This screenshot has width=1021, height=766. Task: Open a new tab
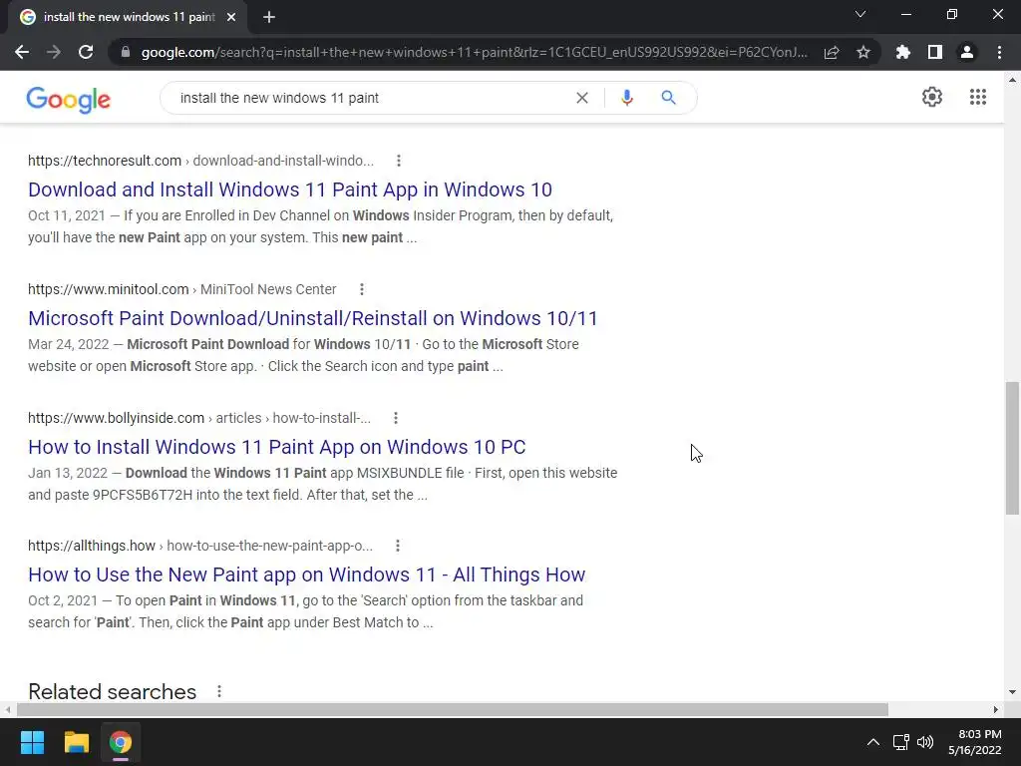click(269, 17)
